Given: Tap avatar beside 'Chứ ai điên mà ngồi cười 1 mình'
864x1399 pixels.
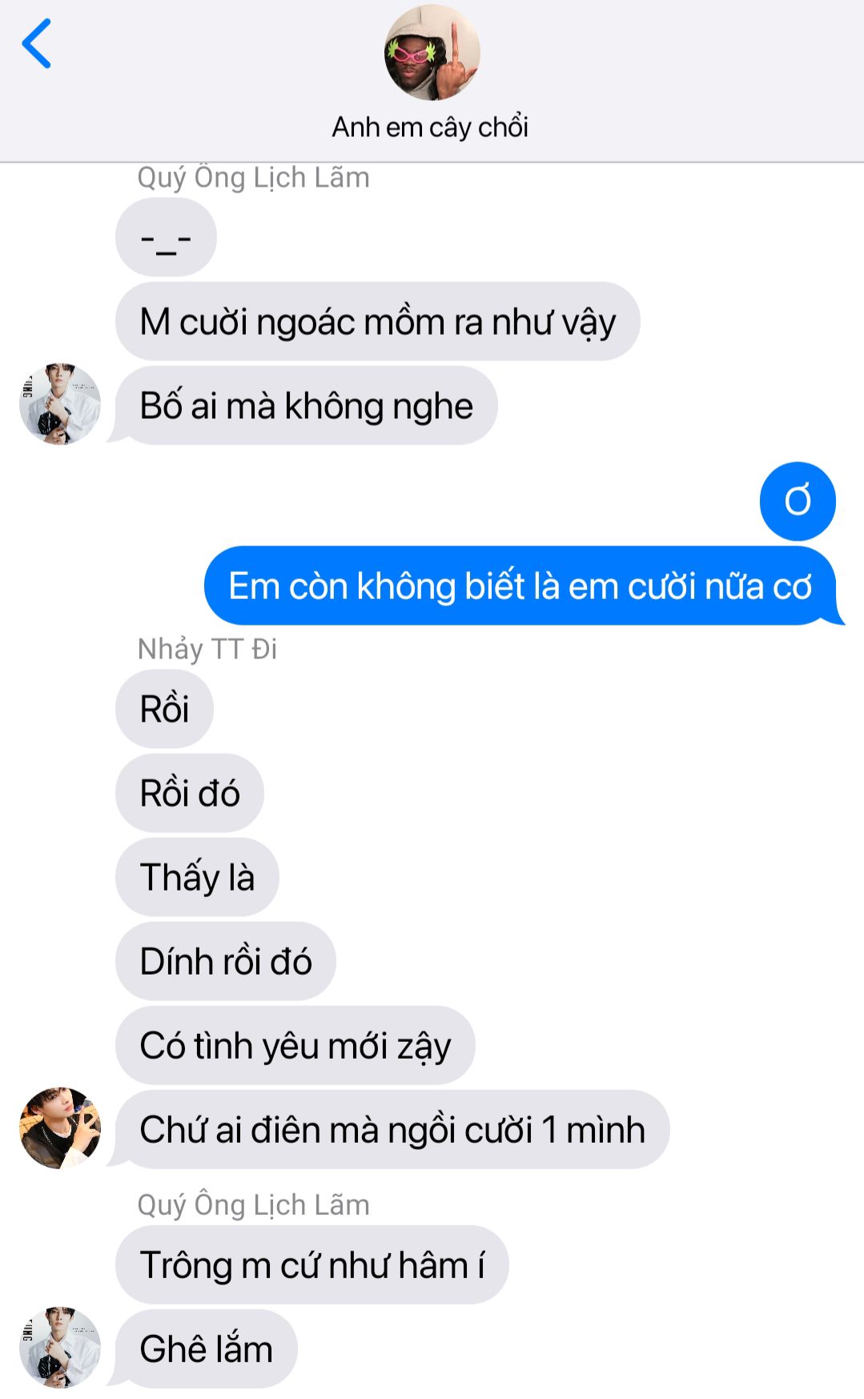Looking at the screenshot, I should tap(60, 1128).
